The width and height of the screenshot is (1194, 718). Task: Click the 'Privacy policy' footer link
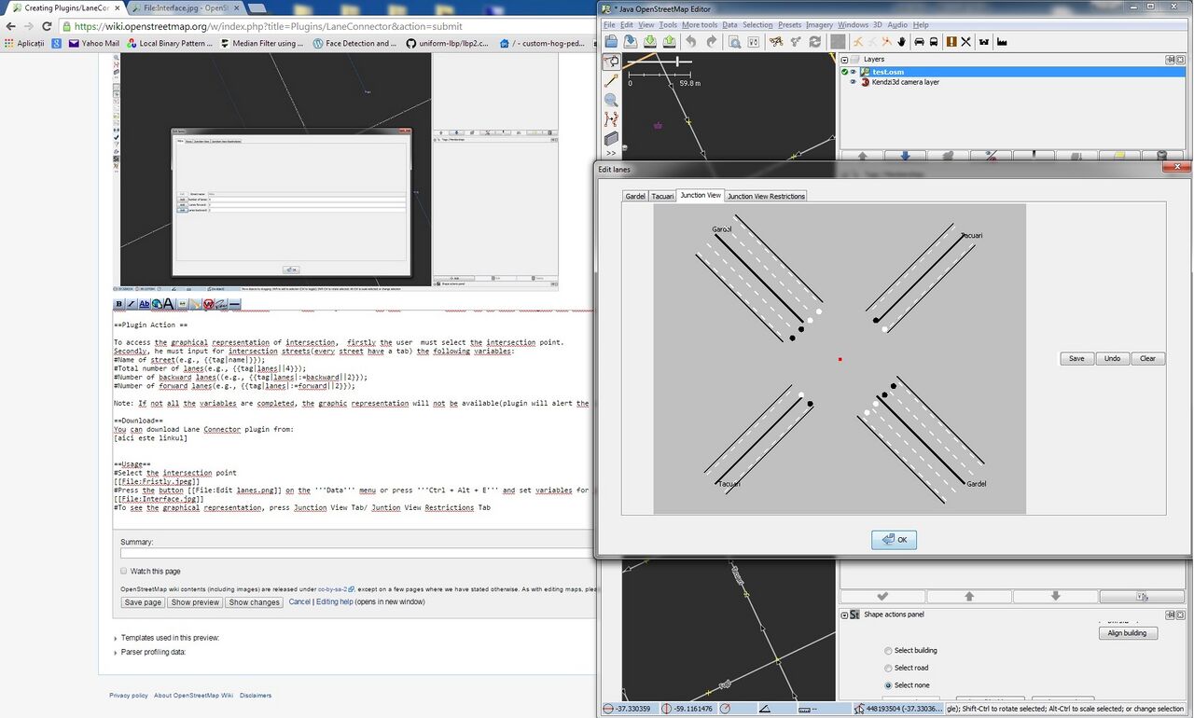129,696
